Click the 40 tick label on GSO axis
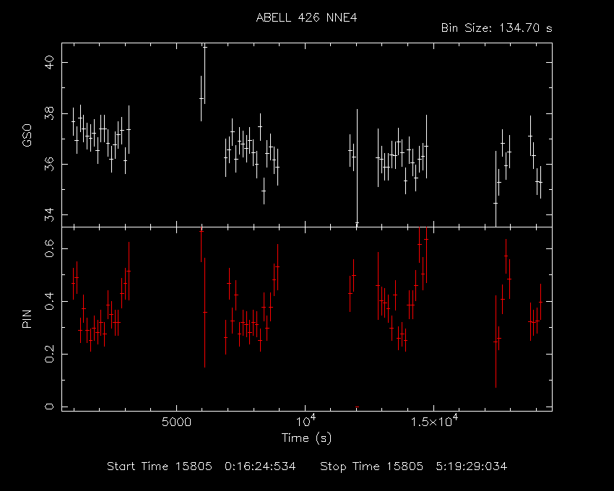The height and width of the screenshot is (491, 614). point(49,62)
